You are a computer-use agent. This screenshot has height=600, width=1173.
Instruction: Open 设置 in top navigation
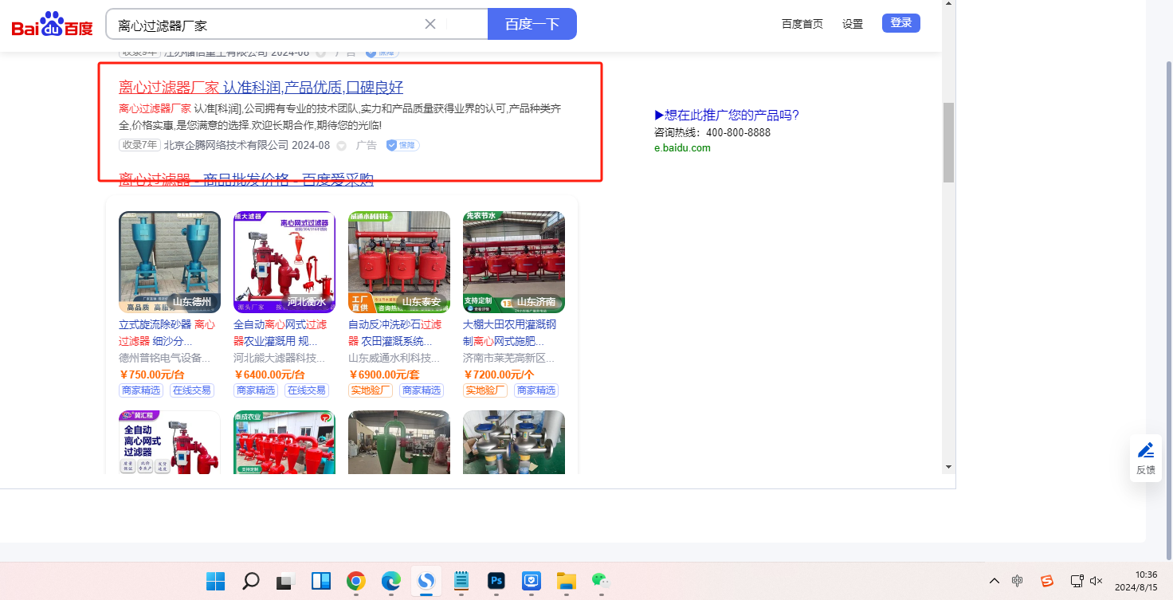point(853,24)
